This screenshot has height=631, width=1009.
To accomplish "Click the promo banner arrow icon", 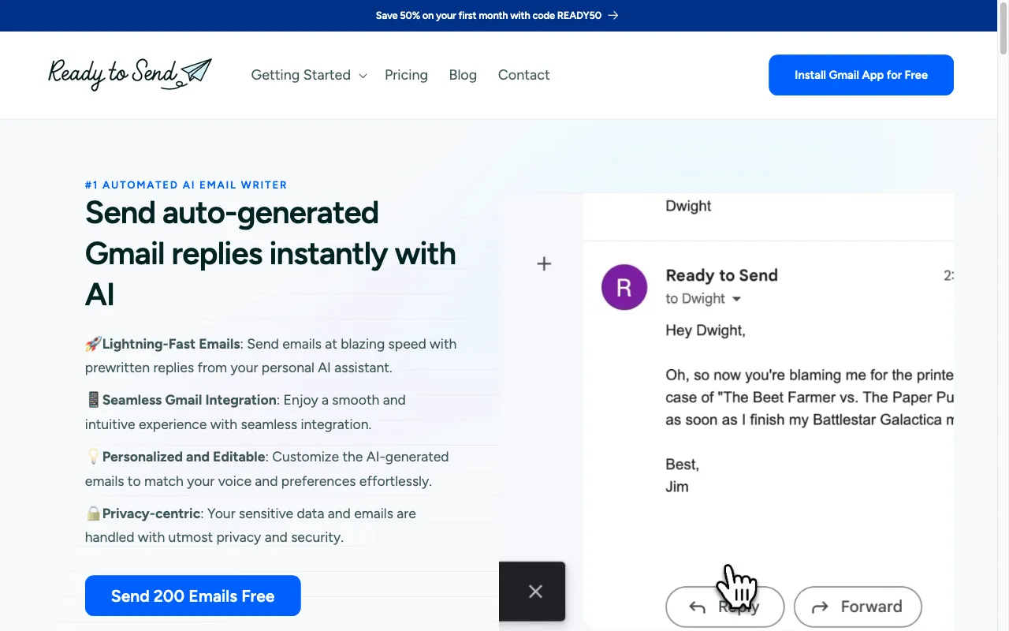I will click(613, 15).
